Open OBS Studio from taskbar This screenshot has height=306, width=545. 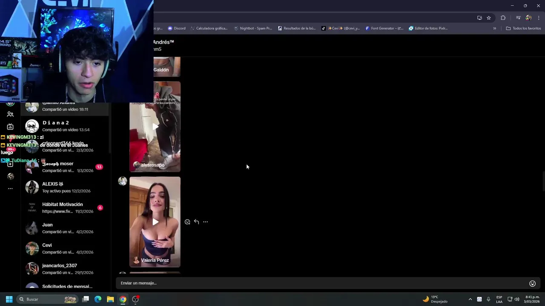tap(135, 299)
